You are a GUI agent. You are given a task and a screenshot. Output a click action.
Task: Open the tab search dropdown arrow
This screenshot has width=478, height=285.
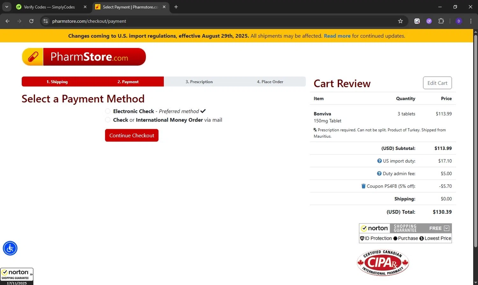point(7,7)
